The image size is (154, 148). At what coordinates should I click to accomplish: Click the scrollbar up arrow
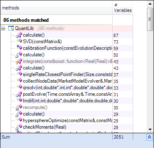coord(150,4)
